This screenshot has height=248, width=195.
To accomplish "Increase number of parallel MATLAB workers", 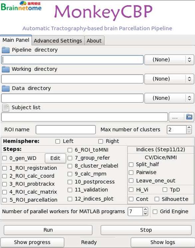I will [145, 209].
